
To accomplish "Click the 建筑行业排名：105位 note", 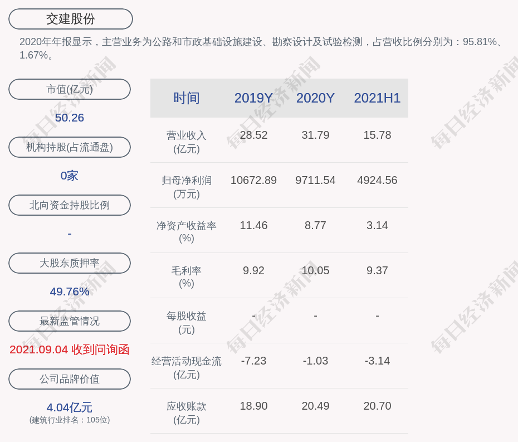I will coord(70,420).
